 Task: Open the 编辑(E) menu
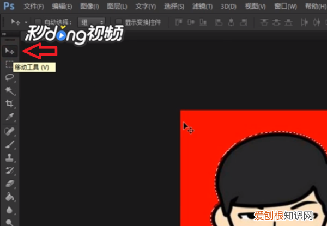(x=62, y=7)
